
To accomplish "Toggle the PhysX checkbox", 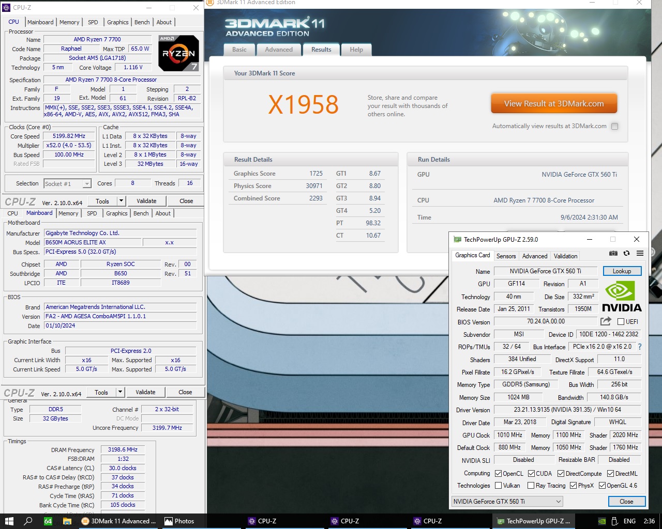I will (x=573, y=485).
